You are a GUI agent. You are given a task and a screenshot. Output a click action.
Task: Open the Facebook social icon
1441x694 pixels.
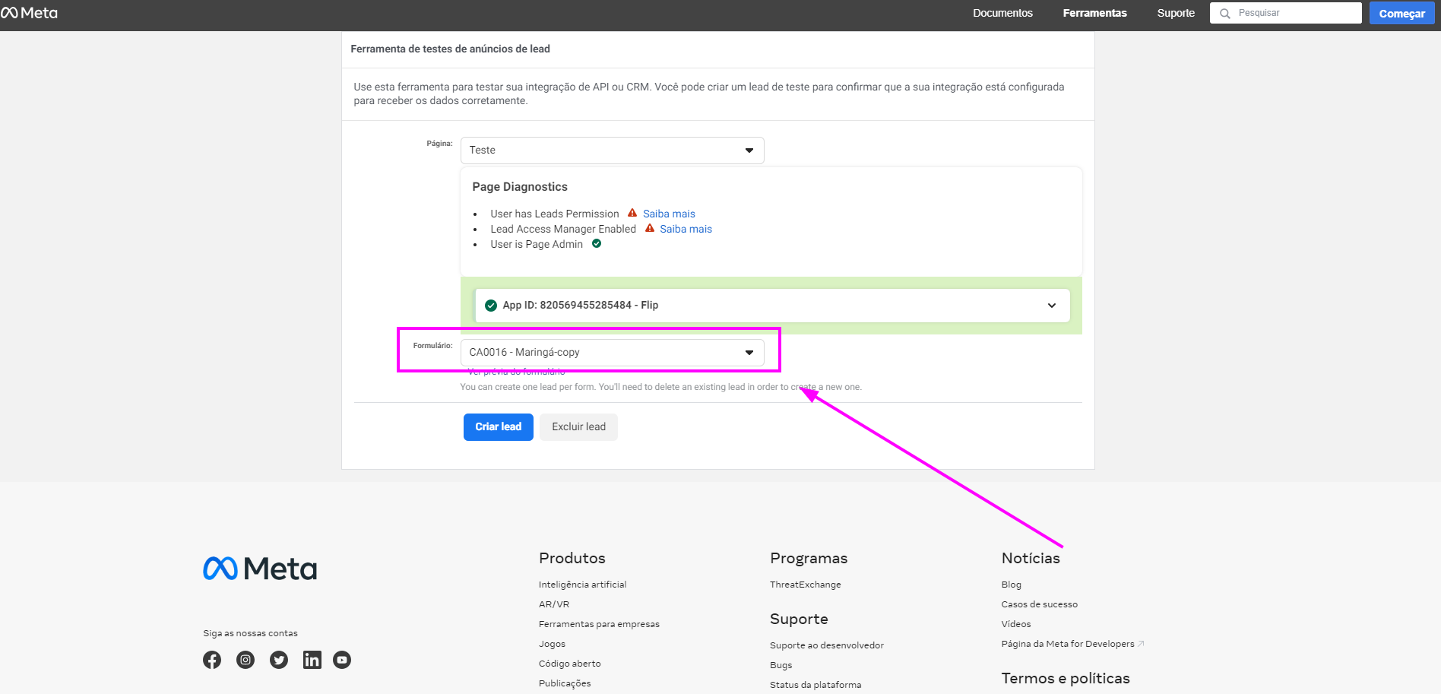point(212,660)
